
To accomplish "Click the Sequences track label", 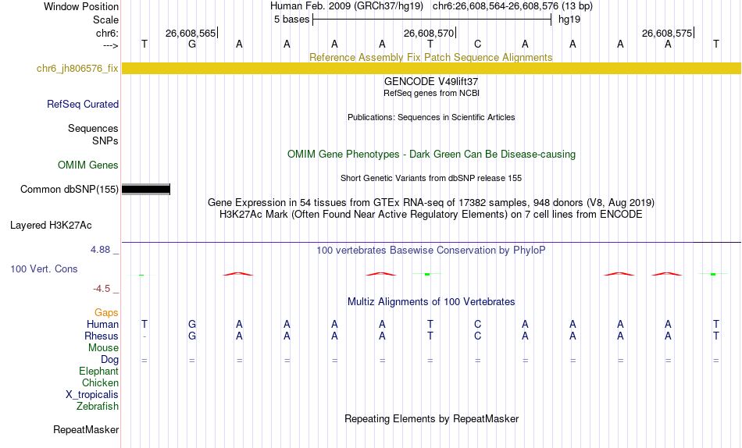I will click(x=93, y=129).
